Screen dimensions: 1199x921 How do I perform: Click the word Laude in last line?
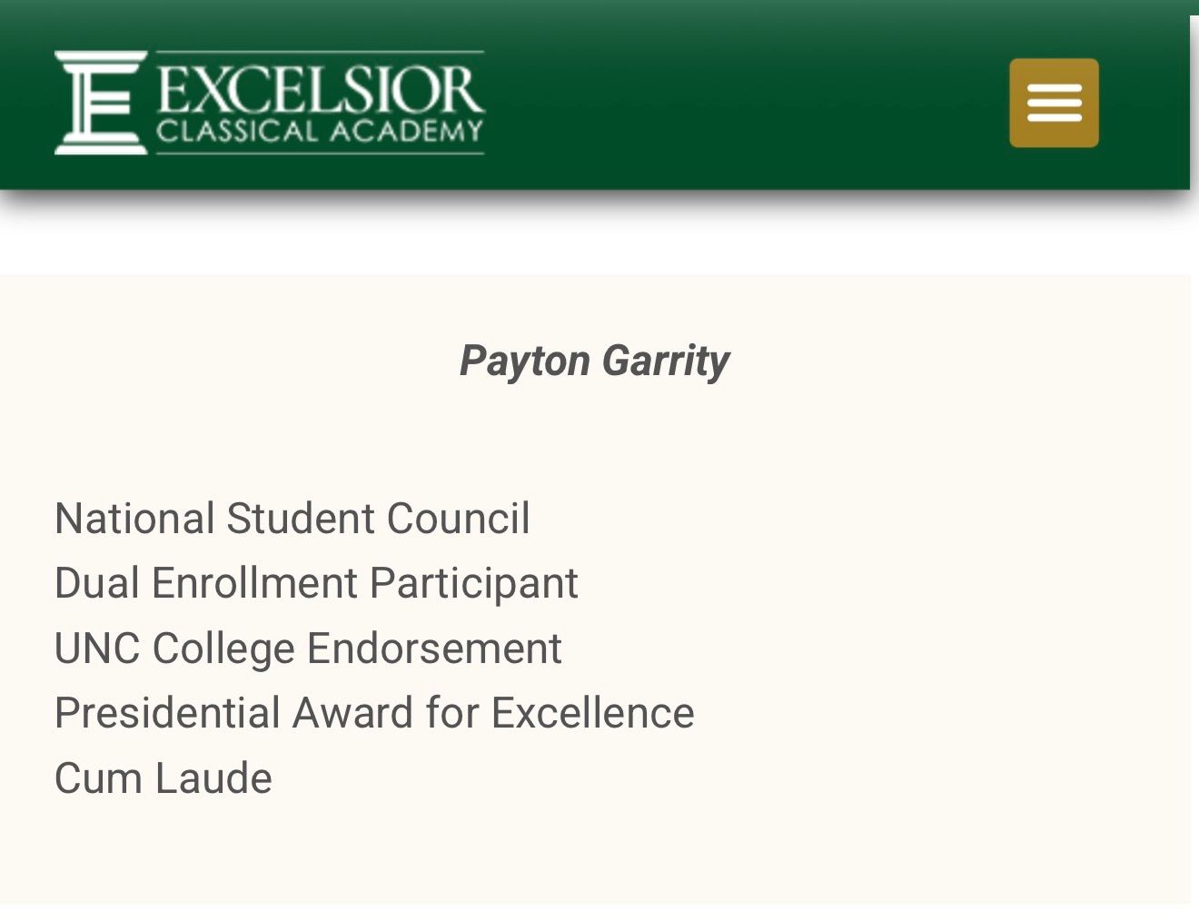coord(213,778)
